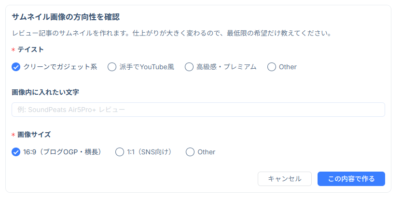Click the 派手でYouTube風 label text
This screenshot has width=402, height=199.
(146, 67)
